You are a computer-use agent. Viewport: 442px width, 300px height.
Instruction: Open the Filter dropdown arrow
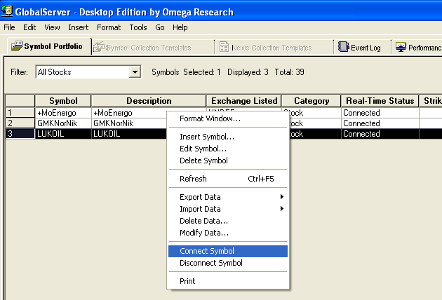pos(135,72)
